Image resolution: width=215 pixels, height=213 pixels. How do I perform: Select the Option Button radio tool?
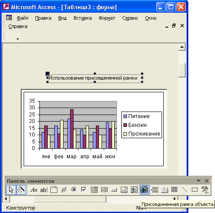click(x=74, y=190)
